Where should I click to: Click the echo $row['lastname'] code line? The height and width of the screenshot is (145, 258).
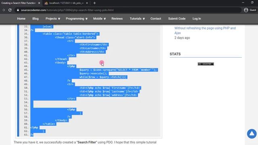tap(109, 91)
